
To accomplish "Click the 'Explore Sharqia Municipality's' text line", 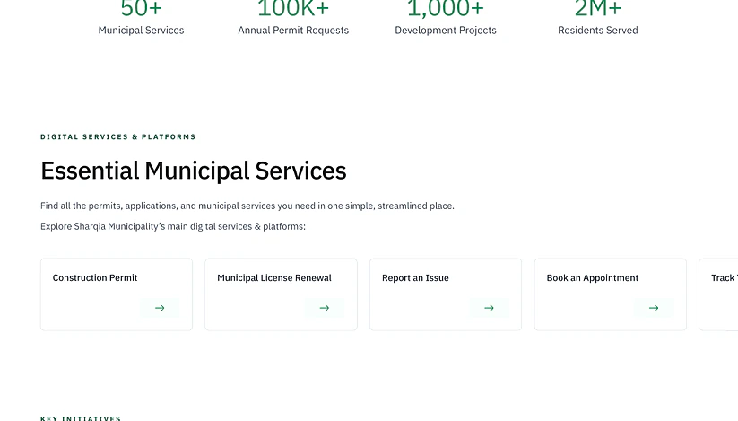I will (173, 226).
